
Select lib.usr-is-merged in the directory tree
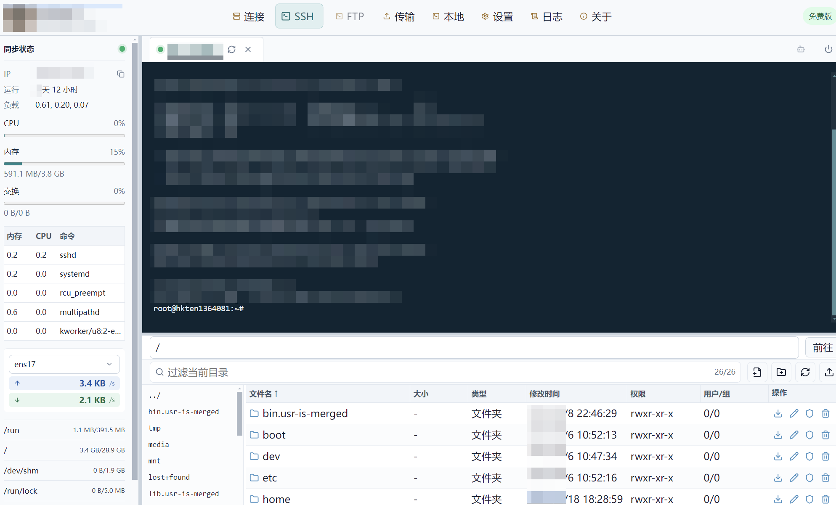183,494
